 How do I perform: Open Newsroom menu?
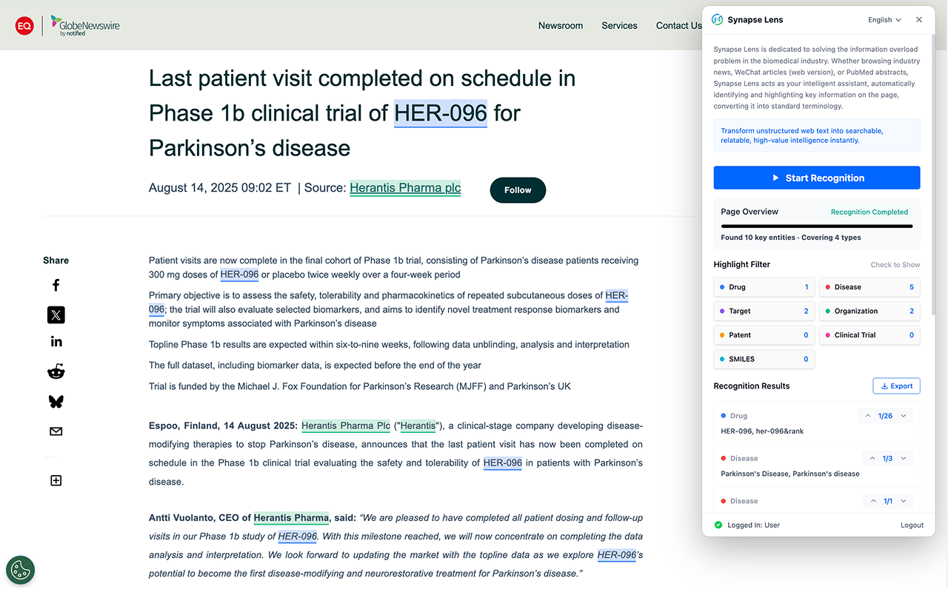pos(561,25)
